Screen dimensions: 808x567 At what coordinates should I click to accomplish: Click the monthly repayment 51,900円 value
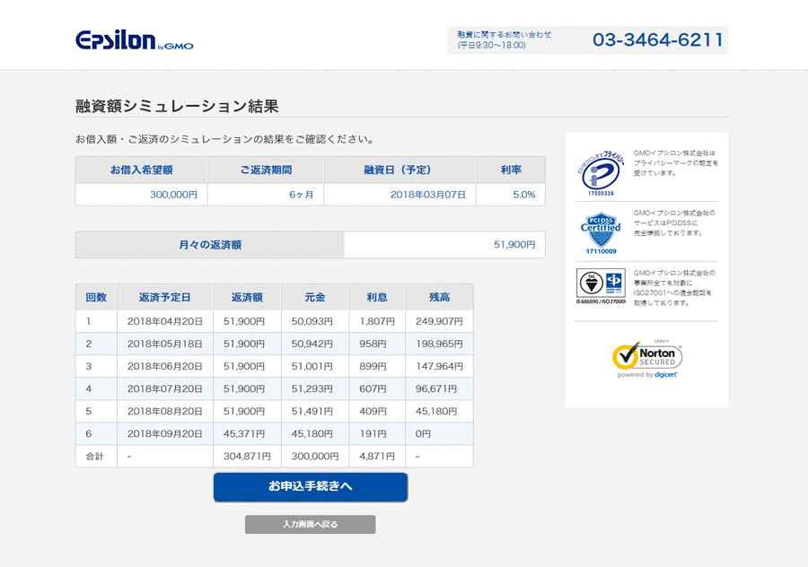pyautogui.click(x=514, y=245)
